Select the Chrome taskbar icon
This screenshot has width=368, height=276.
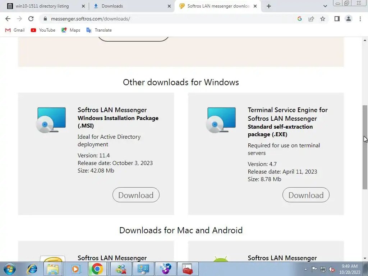pyautogui.click(x=97, y=269)
